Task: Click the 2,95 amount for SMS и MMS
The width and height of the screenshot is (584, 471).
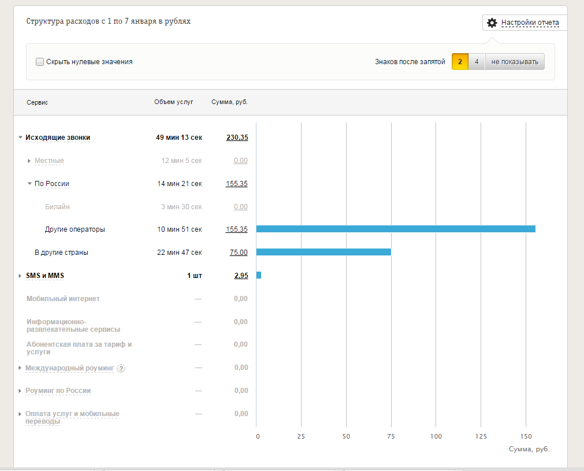Action: [x=241, y=276]
